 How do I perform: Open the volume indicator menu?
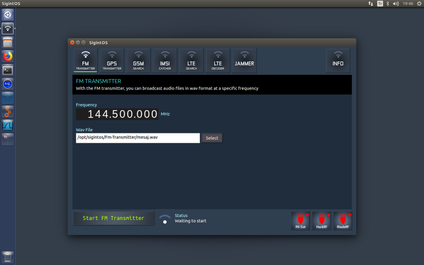pos(396,3)
